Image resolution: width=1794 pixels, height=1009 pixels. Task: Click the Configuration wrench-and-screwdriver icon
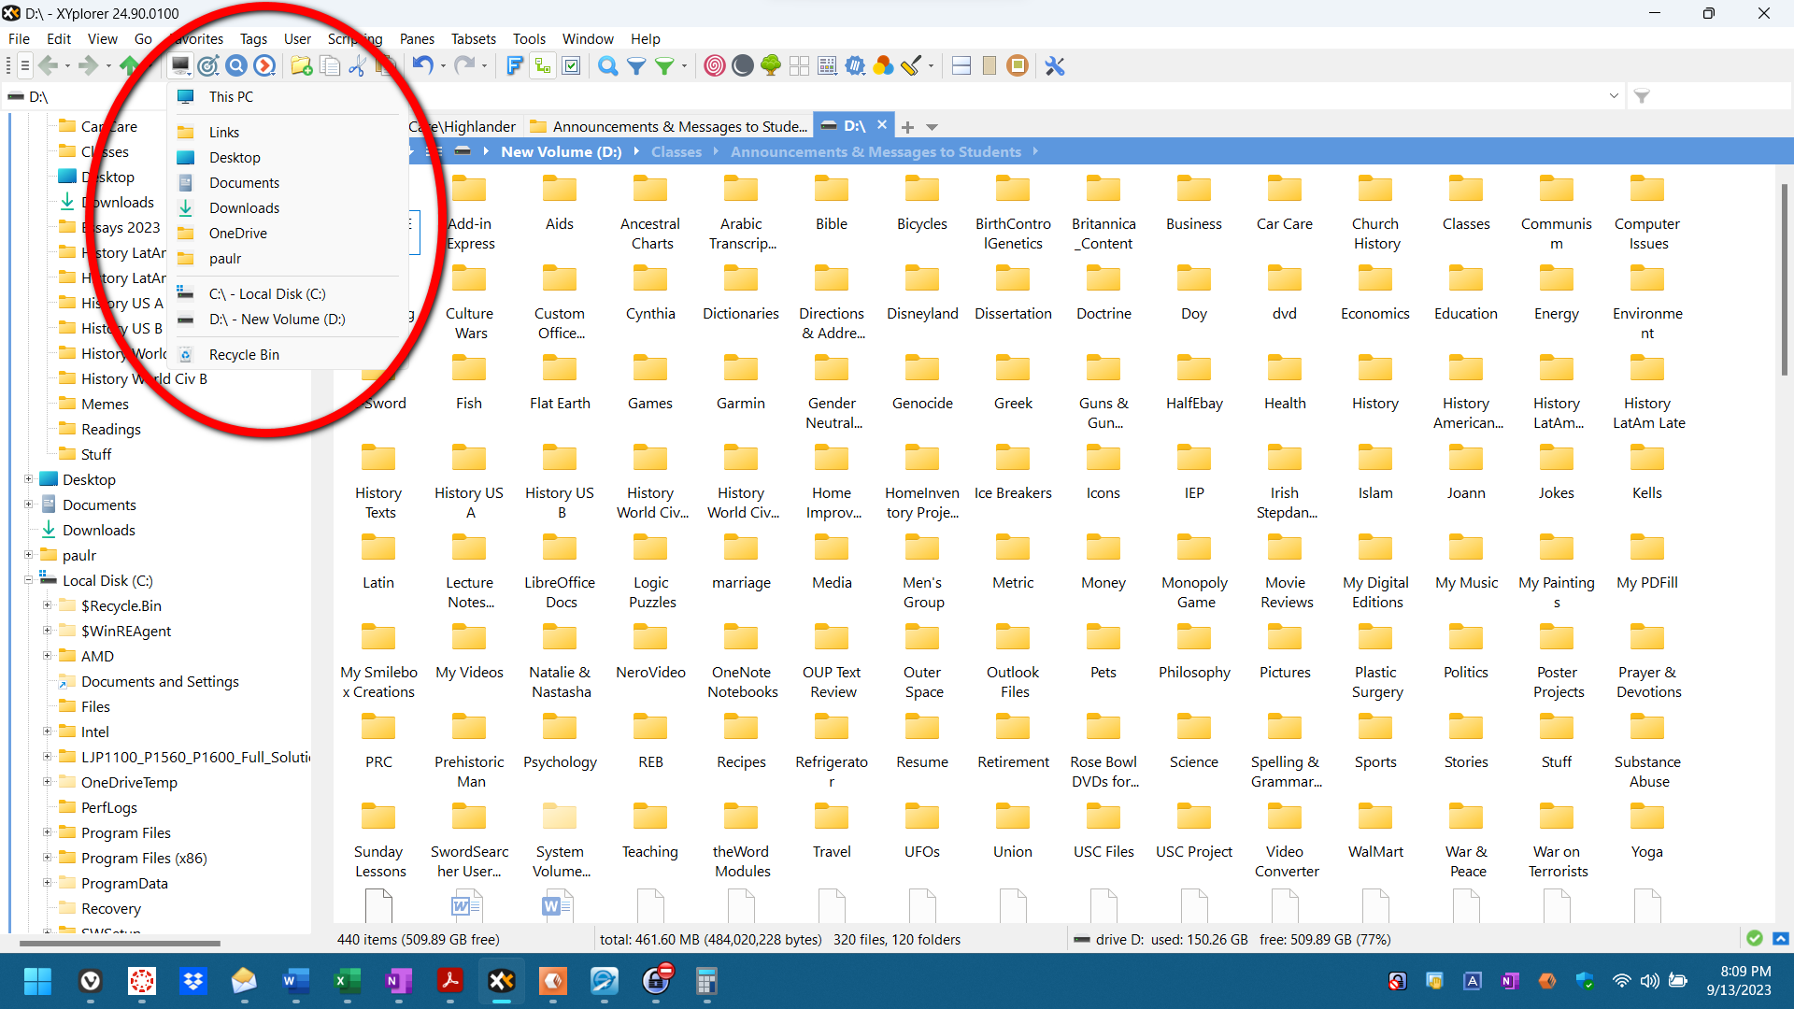pos(1055,65)
